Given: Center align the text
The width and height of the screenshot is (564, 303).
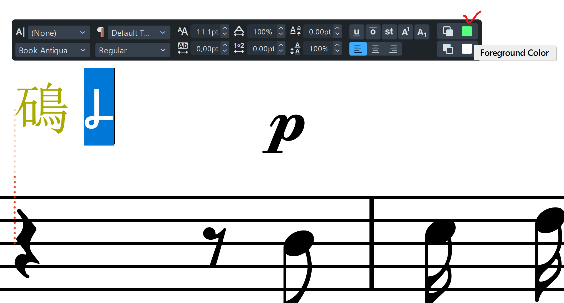Looking at the screenshot, I should [375, 49].
